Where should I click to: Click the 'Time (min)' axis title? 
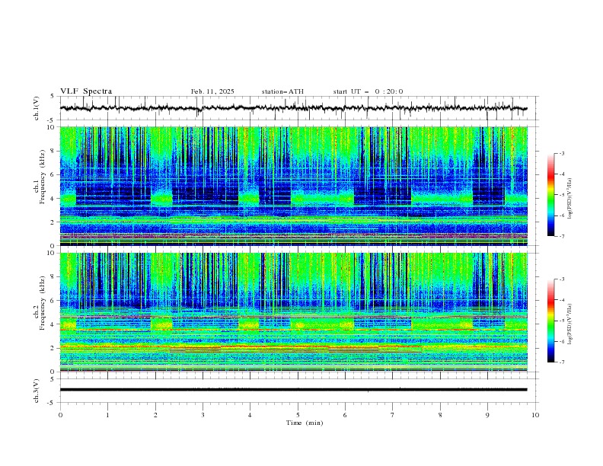[305, 423]
